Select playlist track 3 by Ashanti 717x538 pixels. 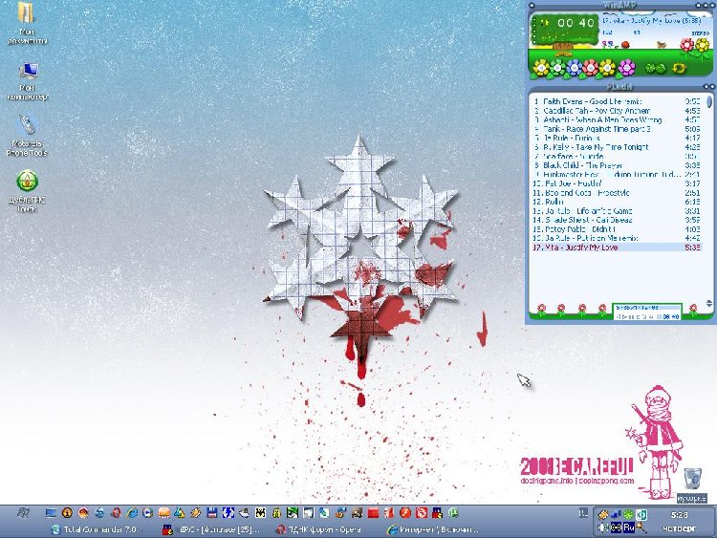(x=617, y=119)
